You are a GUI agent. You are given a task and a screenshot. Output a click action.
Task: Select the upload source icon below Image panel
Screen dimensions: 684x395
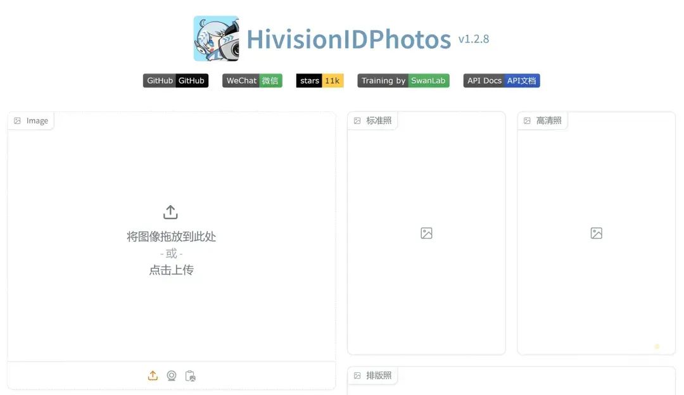pyautogui.click(x=153, y=375)
